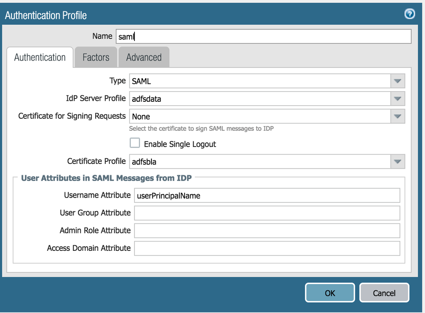Image resolution: width=425 pixels, height=313 pixels.
Task: Expand the Certificate Profile dropdown arrow
Action: pyautogui.click(x=397, y=161)
